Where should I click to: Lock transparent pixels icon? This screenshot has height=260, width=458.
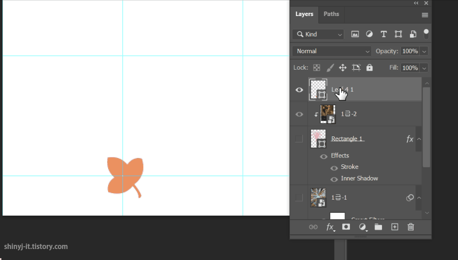pos(316,68)
